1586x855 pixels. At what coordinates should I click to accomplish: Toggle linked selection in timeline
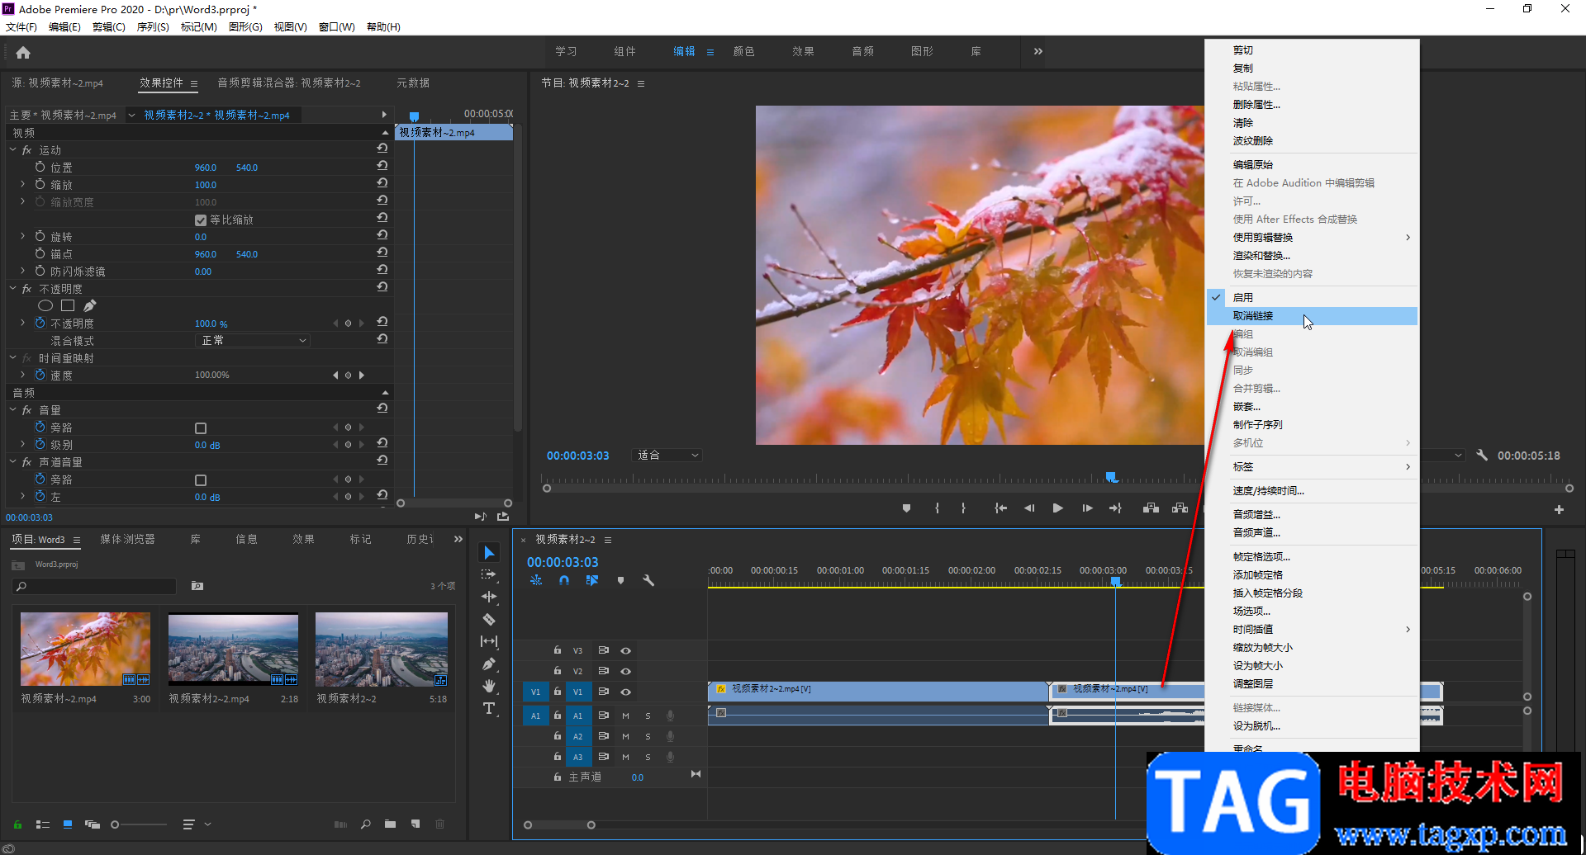pos(592,580)
